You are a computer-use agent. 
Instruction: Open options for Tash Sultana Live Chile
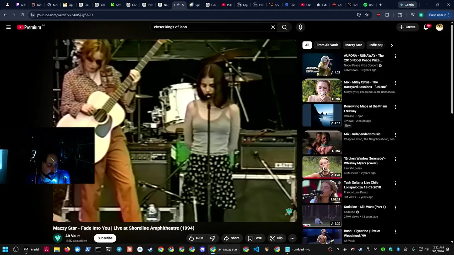pos(395,183)
